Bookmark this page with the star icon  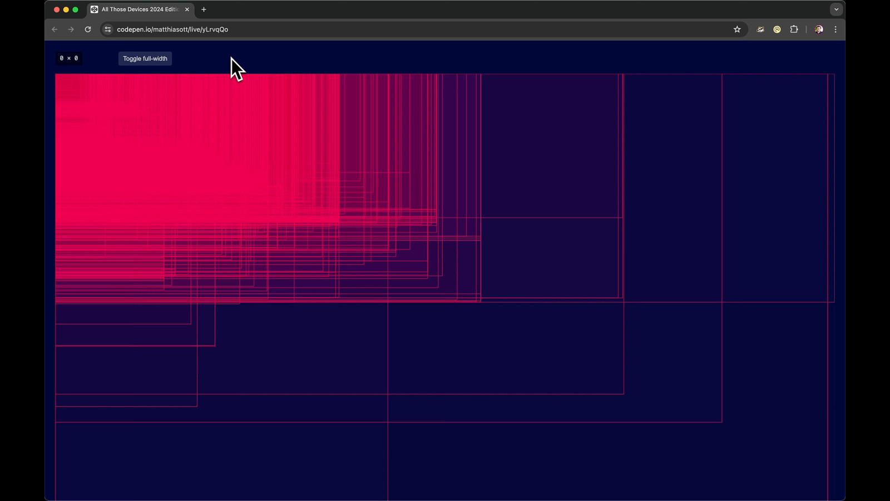pyautogui.click(x=737, y=30)
